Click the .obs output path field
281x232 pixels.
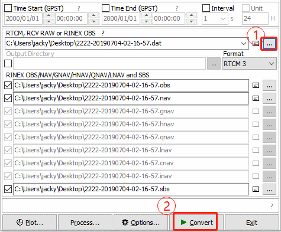tap(131, 85)
